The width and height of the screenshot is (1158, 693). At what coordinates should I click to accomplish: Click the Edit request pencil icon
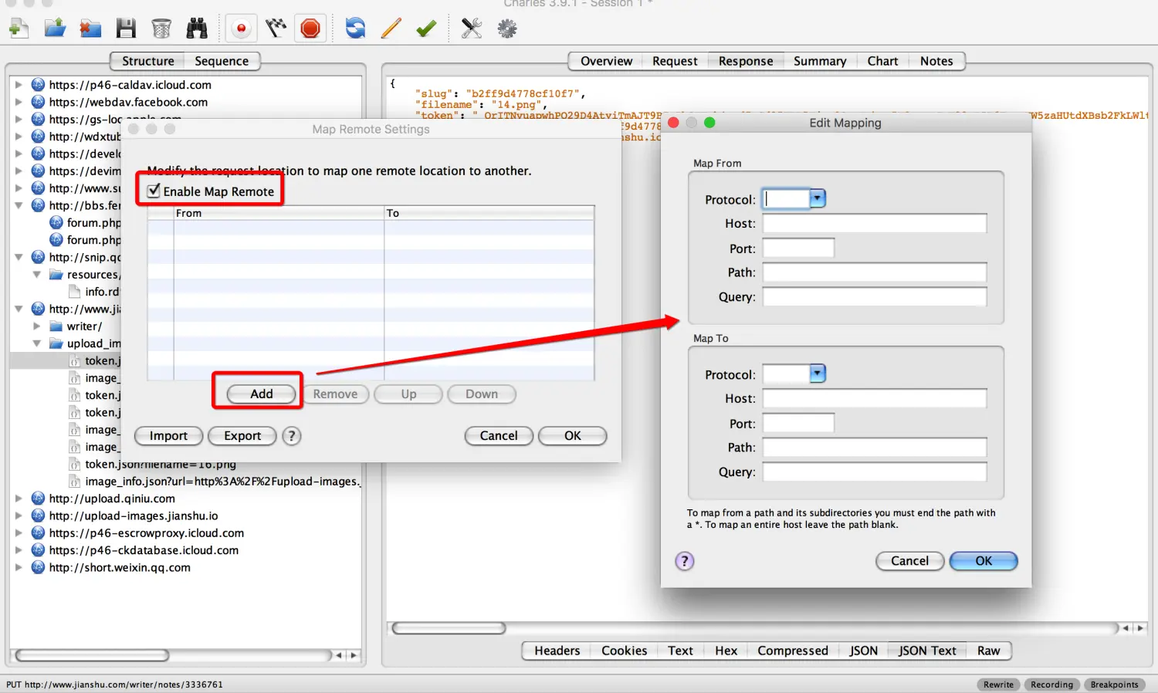pos(391,29)
